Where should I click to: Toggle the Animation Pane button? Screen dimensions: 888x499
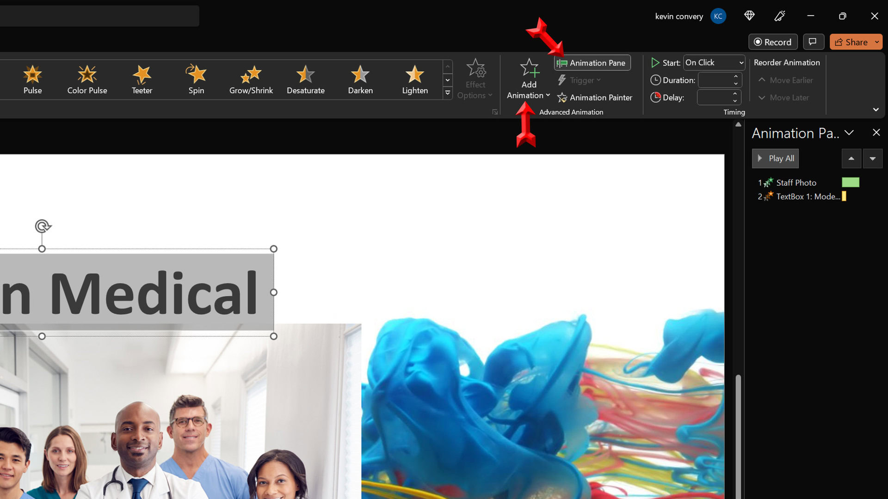pyautogui.click(x=592, y=63)
